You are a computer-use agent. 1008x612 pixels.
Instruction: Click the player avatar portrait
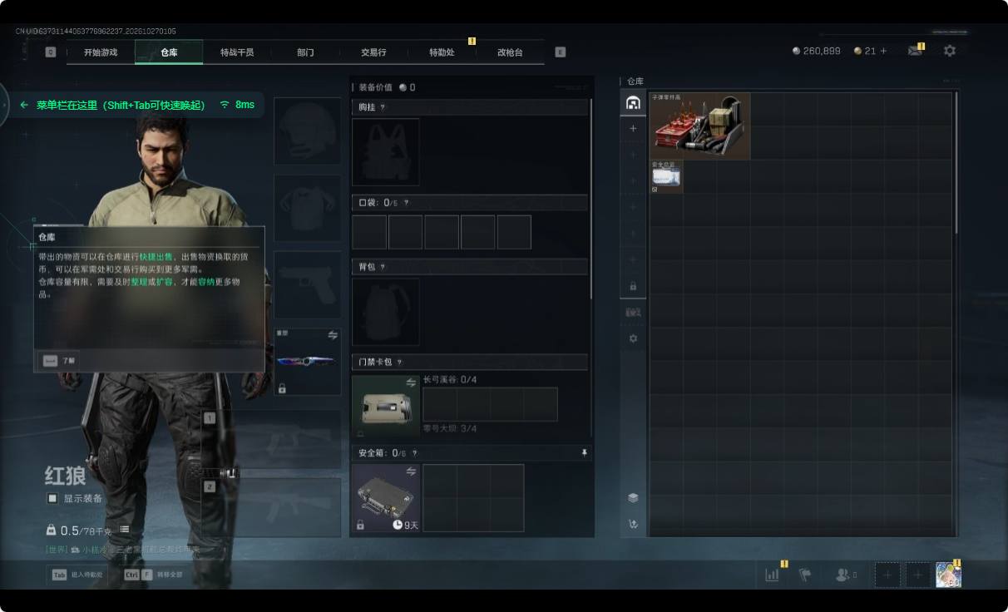tap(948, 575)
